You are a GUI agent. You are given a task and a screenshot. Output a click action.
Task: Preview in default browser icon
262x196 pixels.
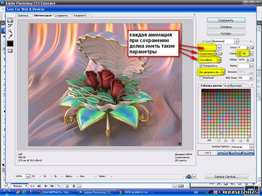(189, 177)
